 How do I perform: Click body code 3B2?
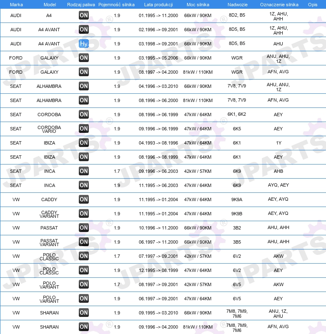tap(237, 228)
